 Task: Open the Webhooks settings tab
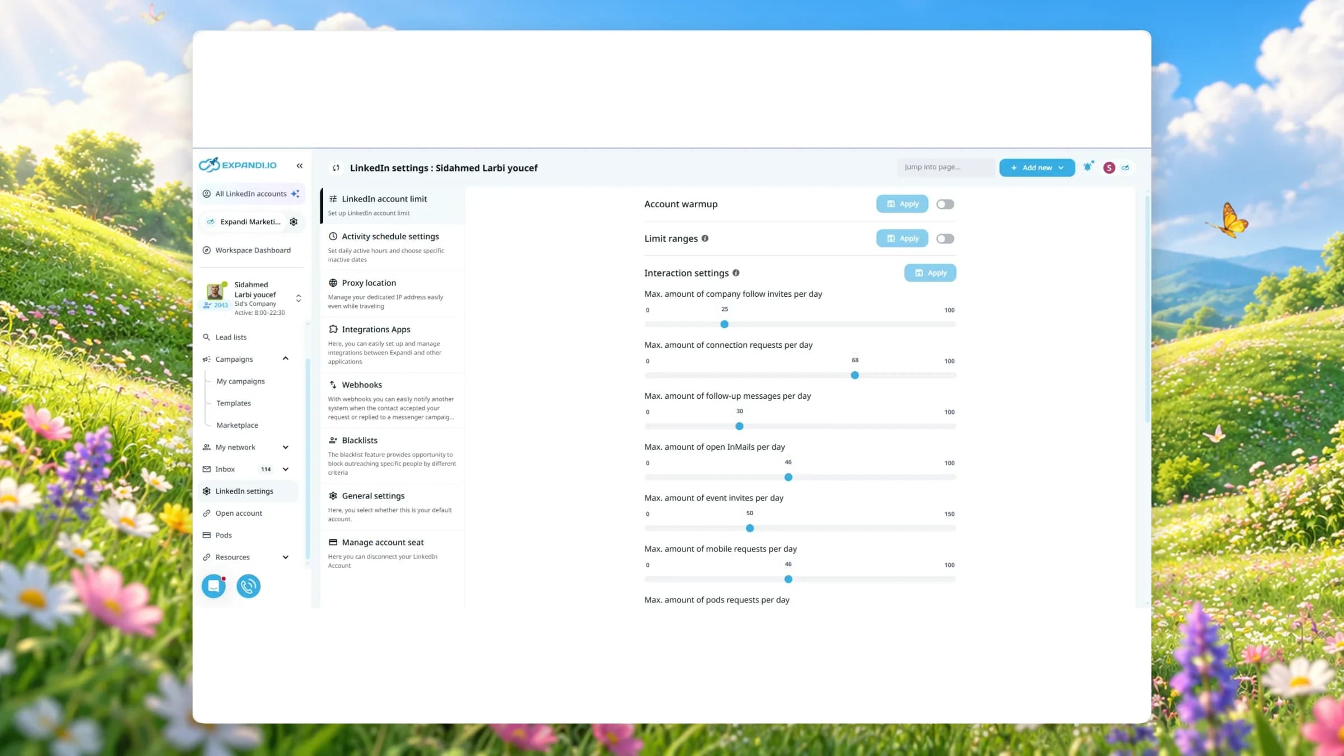pos(393,400)
